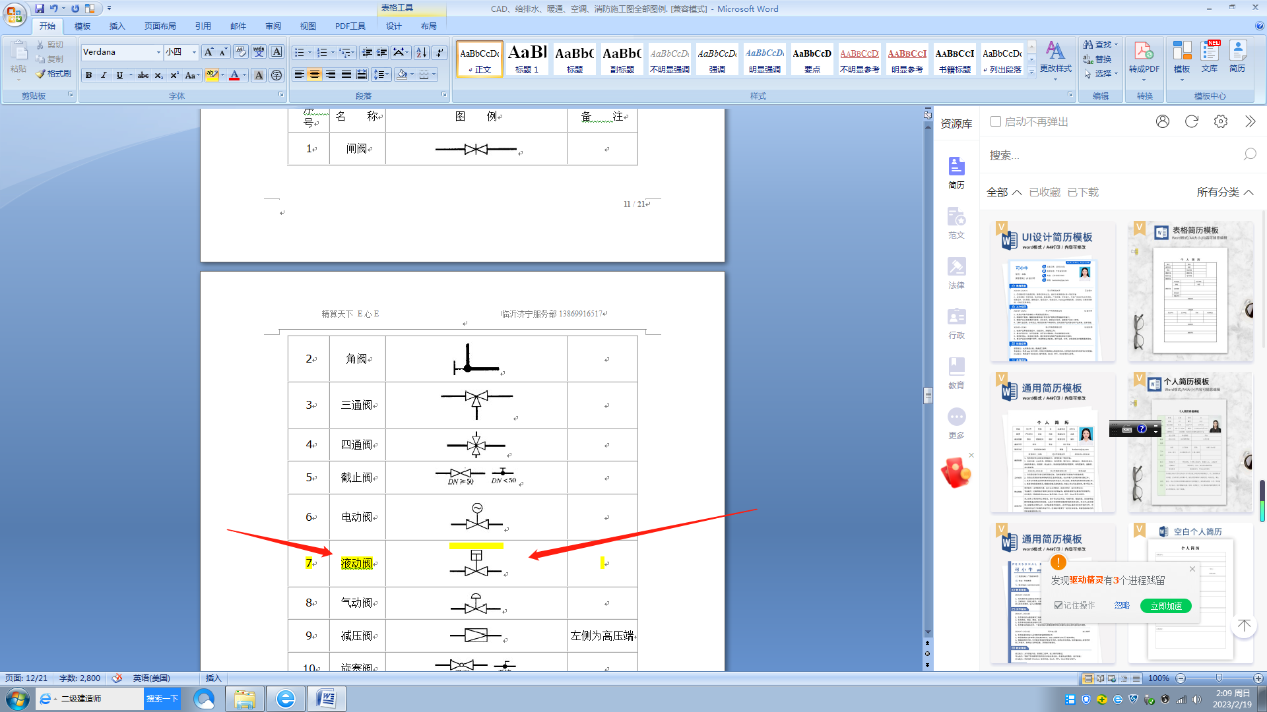Align text left

(299, 74)
